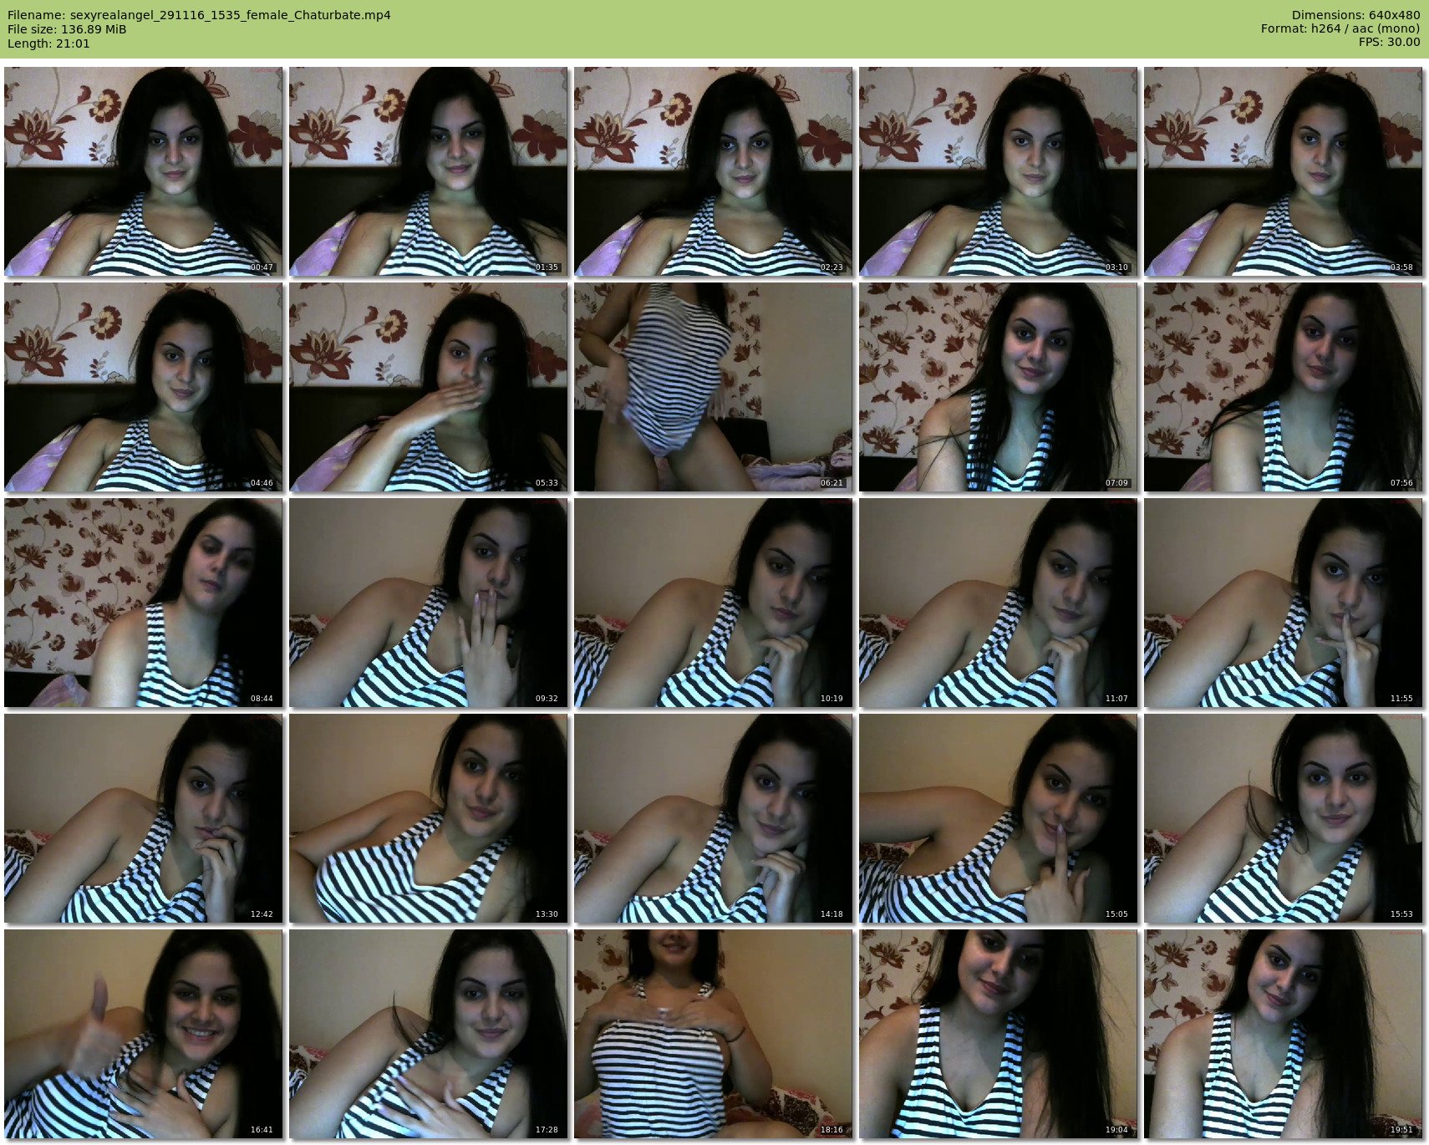1429x1145 pixels.
Task: Click the thumbnail timestamped 00:47
Action: pos(144,171)
